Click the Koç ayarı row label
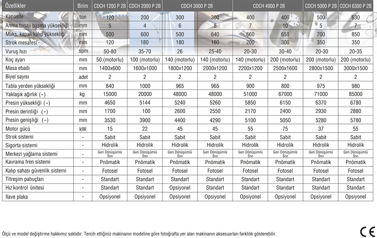 point(15,59)
